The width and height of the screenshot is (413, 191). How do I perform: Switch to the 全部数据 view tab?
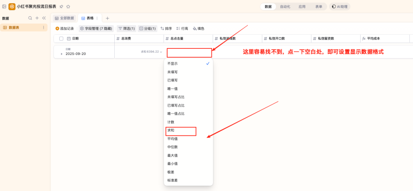coord(64,18)
